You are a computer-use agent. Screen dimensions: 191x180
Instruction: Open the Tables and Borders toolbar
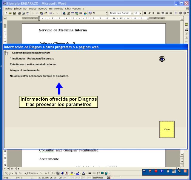tap(68, 13)
